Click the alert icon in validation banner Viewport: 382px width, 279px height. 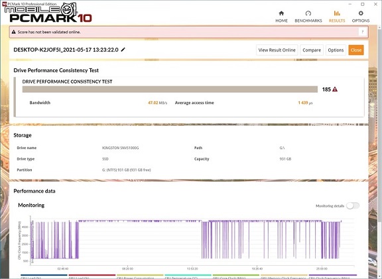coord(14,32)
